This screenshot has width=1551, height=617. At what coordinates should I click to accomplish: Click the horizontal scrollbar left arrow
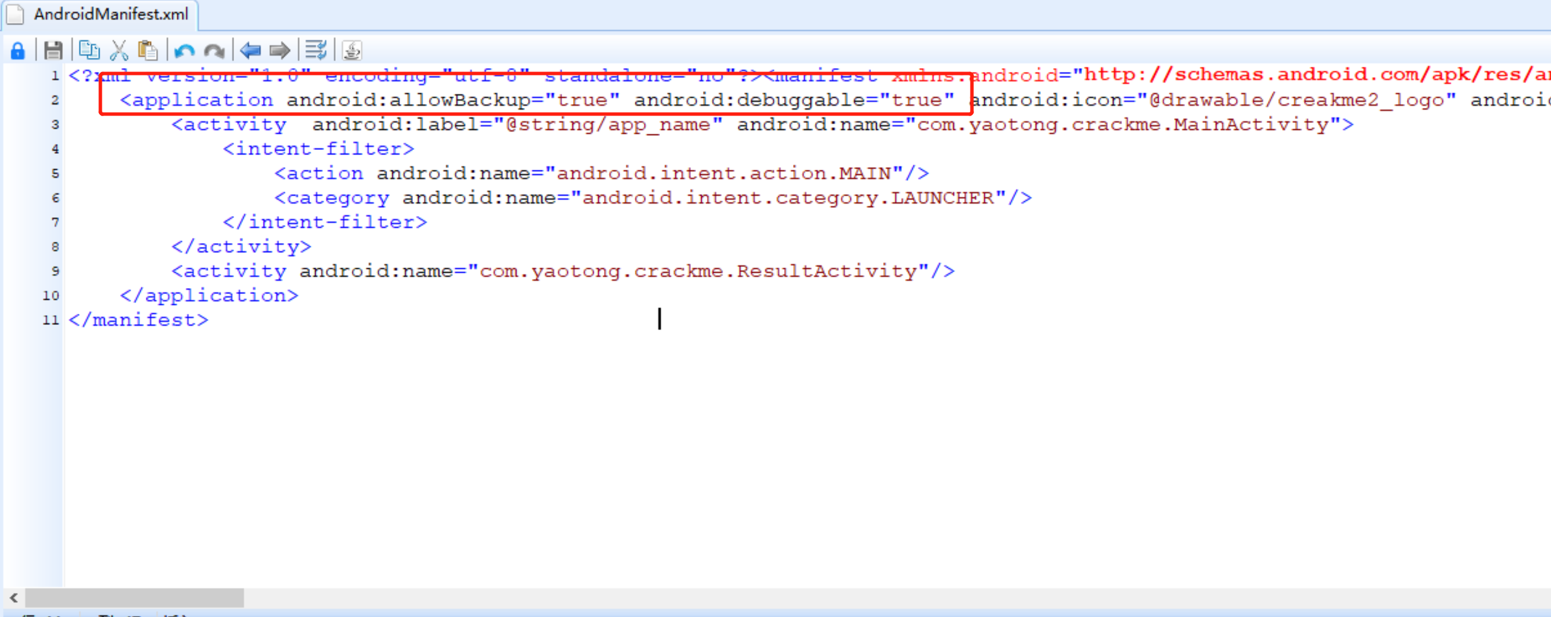coord(13,598)
